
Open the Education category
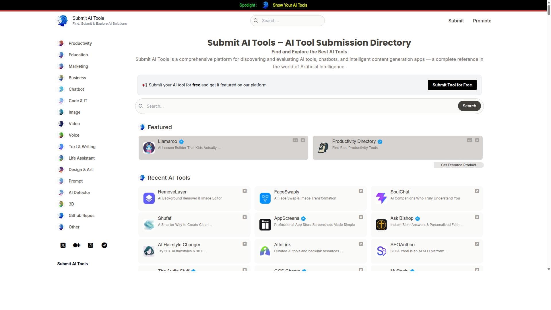78,55
